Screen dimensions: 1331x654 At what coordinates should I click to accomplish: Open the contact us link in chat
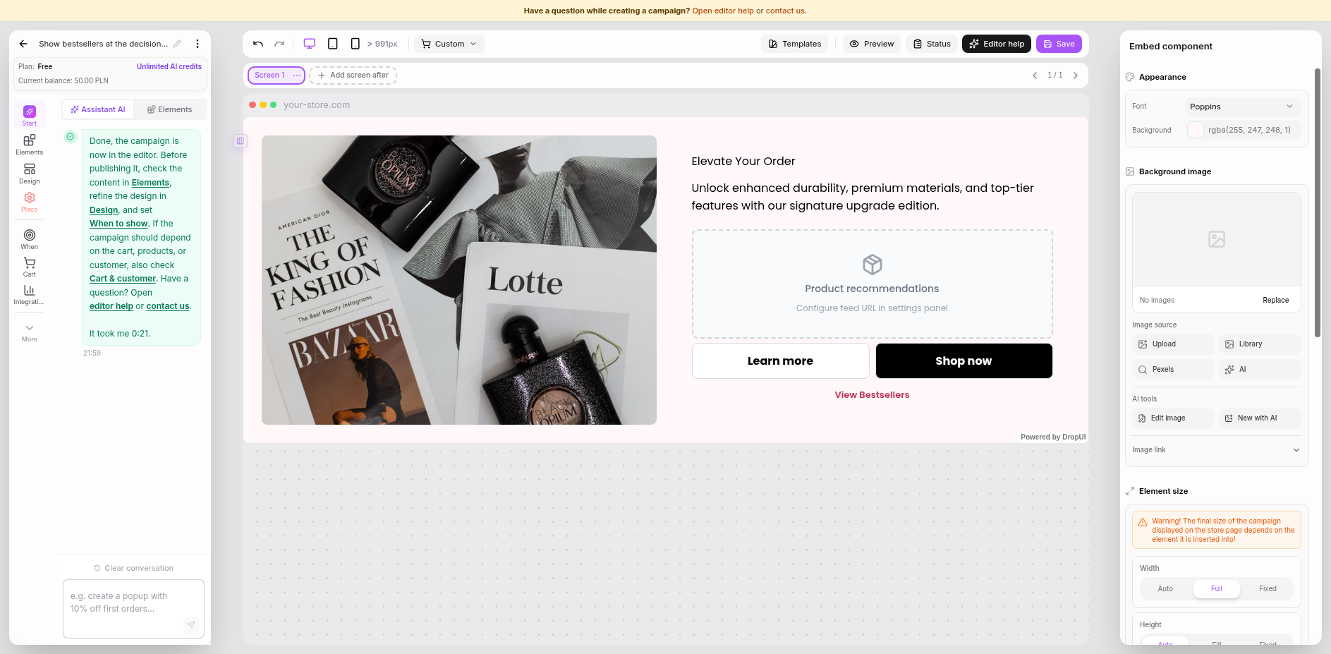coord(168,306)
